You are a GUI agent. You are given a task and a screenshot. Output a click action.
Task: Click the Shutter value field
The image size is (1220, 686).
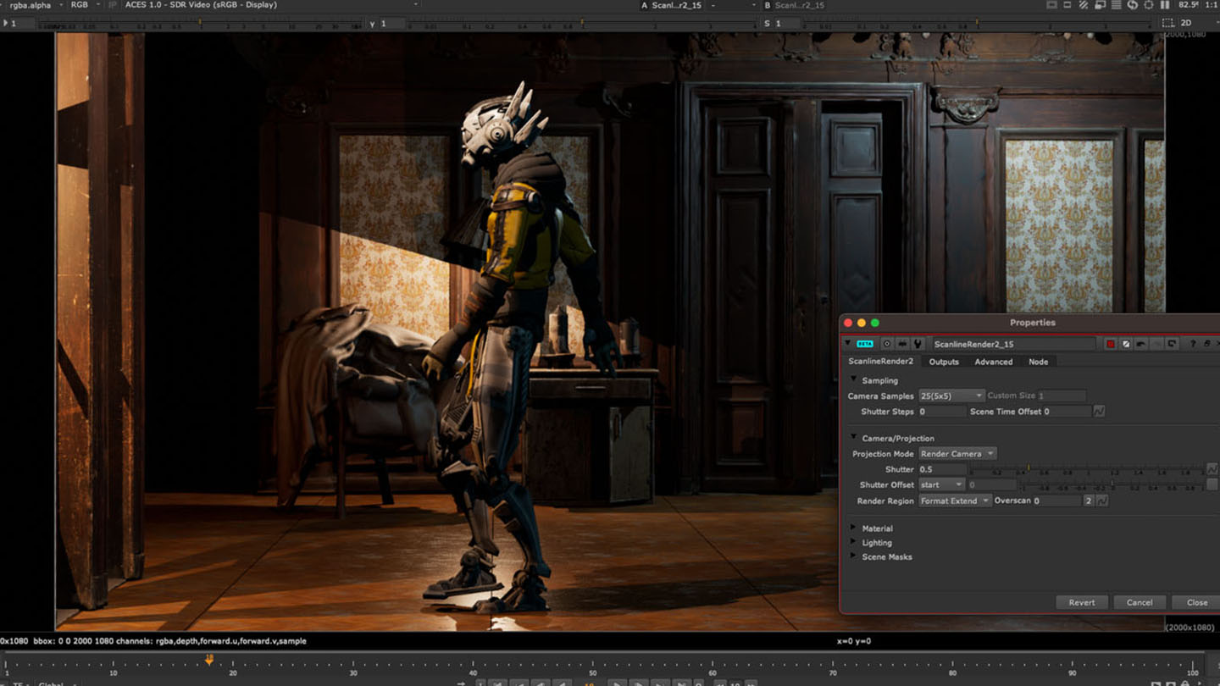[942, 469]
